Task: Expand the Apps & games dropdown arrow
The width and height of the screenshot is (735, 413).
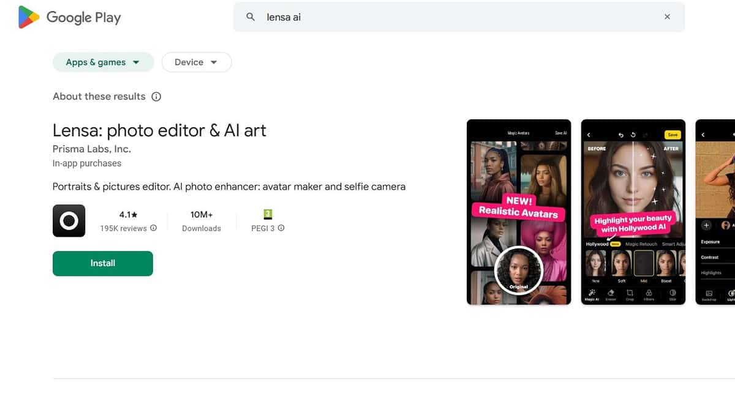Action: pyautogui.click(x=136, y=62)
